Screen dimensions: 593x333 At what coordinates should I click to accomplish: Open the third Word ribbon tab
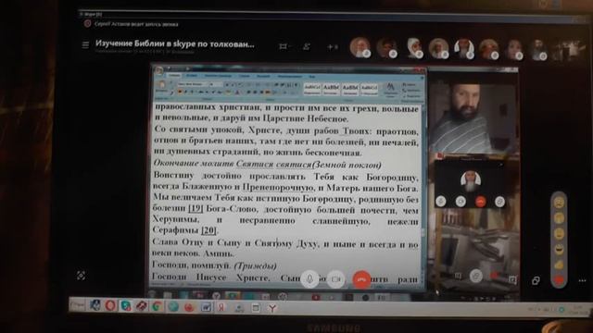coord(218,76)
